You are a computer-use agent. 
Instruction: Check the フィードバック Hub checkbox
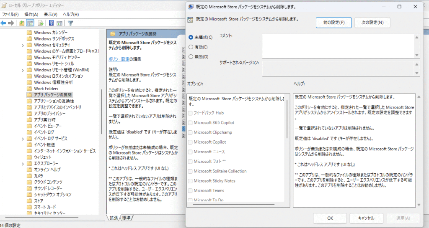coord(190,113)
